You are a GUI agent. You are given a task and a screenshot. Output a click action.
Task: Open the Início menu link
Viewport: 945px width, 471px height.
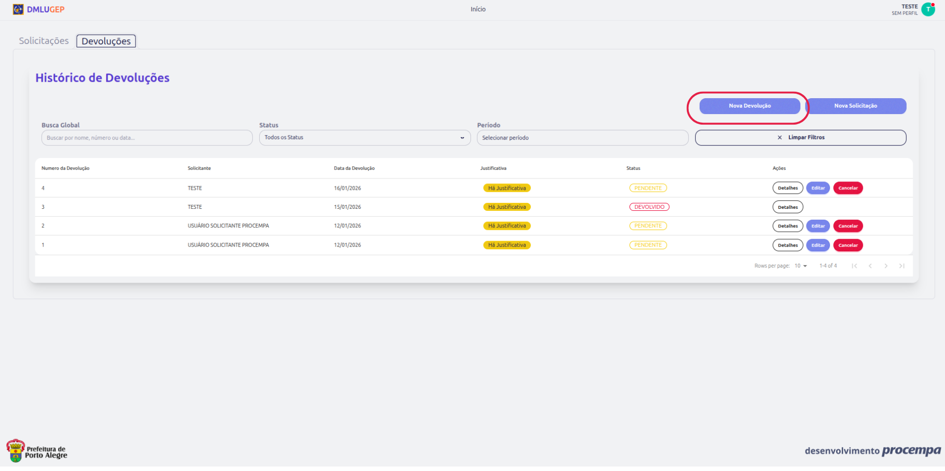[477, 9]
